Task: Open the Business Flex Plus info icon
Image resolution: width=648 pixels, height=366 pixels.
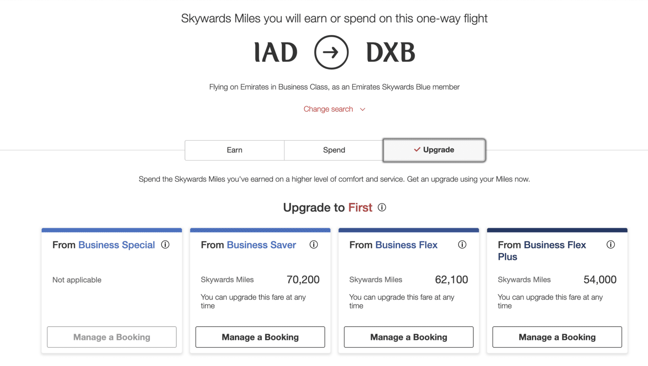Action: (x=611, y=245)
